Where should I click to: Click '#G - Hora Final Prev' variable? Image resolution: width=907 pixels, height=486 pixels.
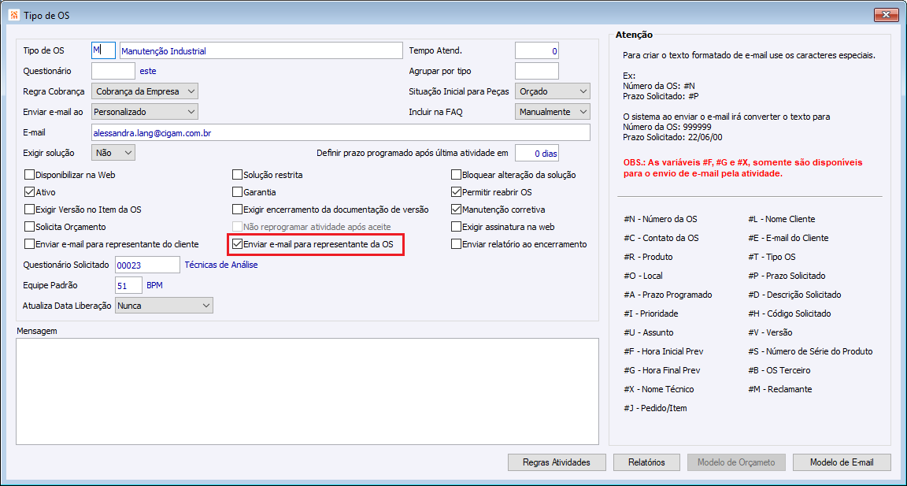click(661, 370)
